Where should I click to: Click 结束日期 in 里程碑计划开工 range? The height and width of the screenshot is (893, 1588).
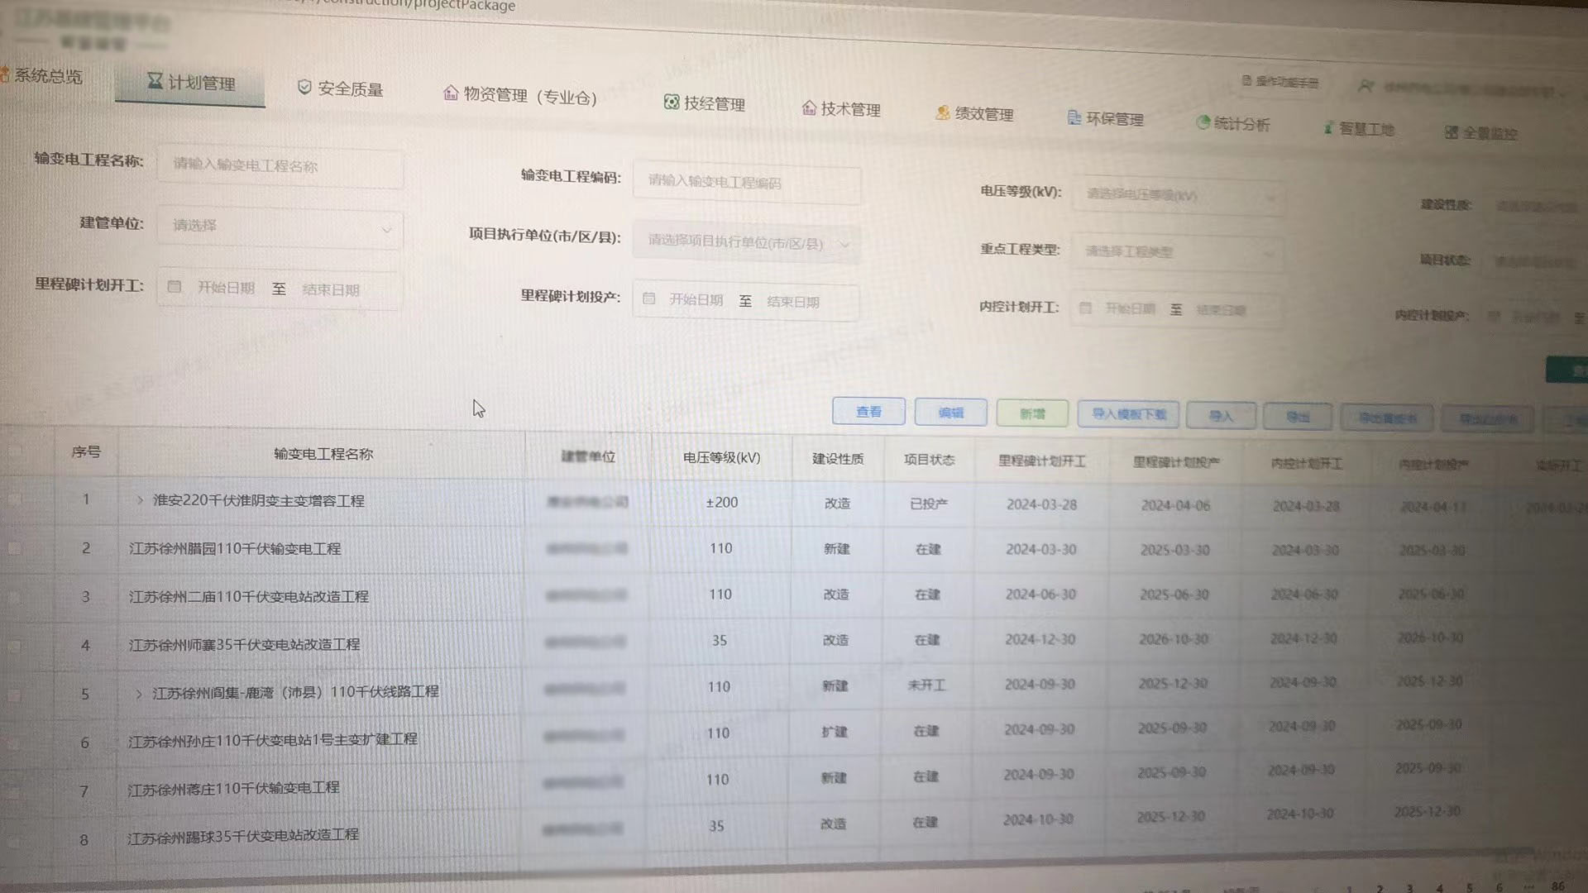tap(331, 290)
